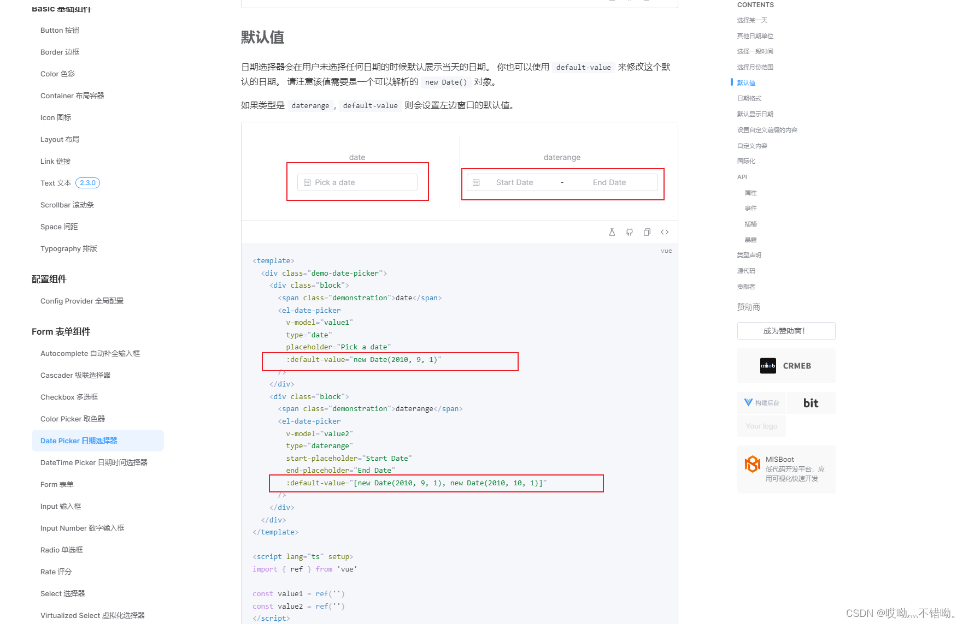Open the 构建后台 sponsor logo
The height and width of the screenshot is (624, 963).
761,403
